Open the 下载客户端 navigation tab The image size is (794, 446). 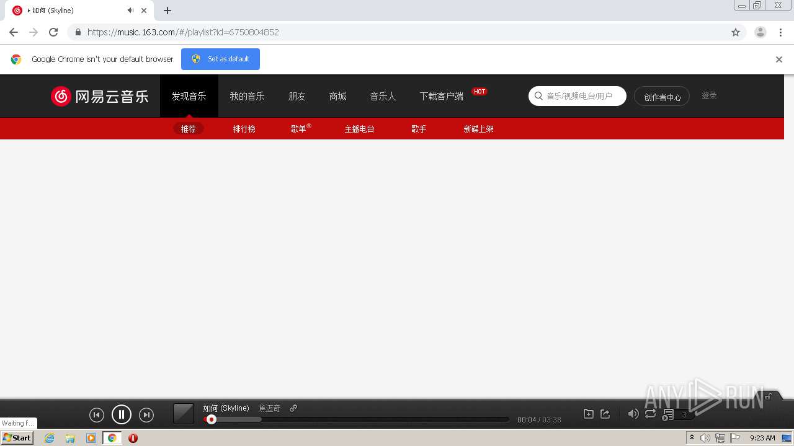[442, 96]
